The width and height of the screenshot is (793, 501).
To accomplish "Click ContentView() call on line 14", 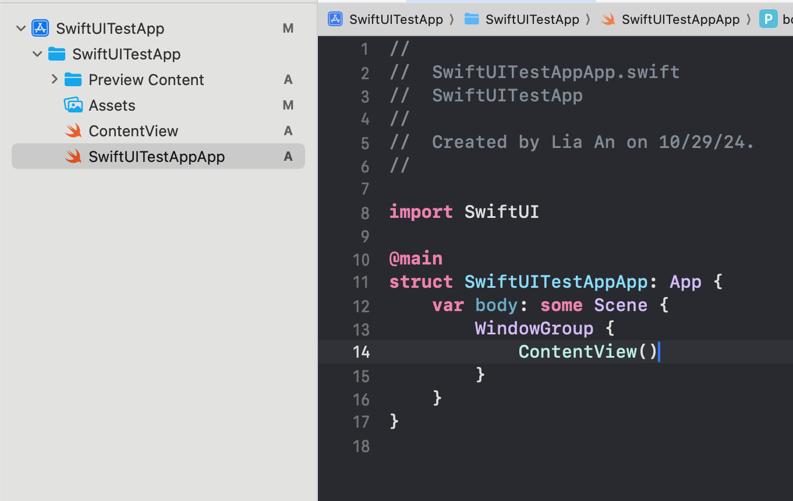I will pyautogui.click(x=588, y=351).
